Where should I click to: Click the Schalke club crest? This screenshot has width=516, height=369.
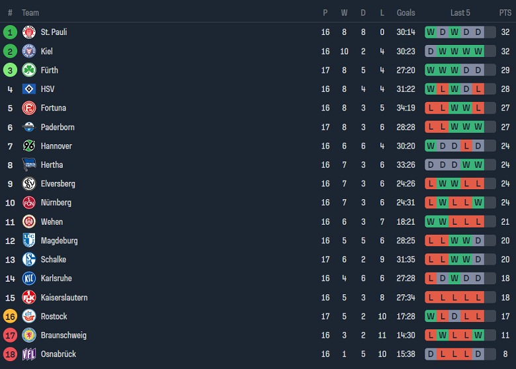(28, 259)
